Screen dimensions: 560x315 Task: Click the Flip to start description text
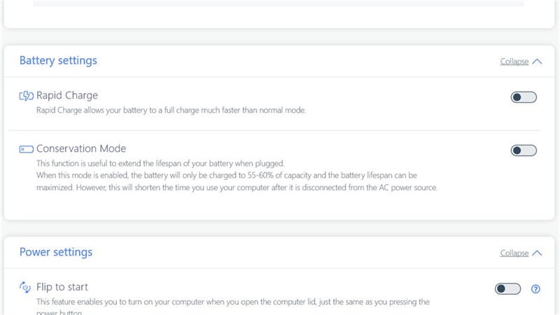click(232, 302)
